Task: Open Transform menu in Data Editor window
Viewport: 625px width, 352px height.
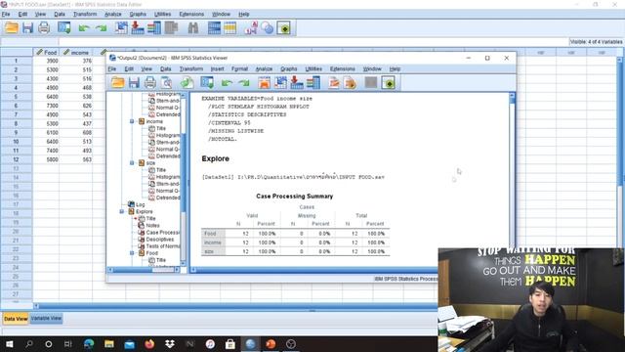Action: (85, 14)
